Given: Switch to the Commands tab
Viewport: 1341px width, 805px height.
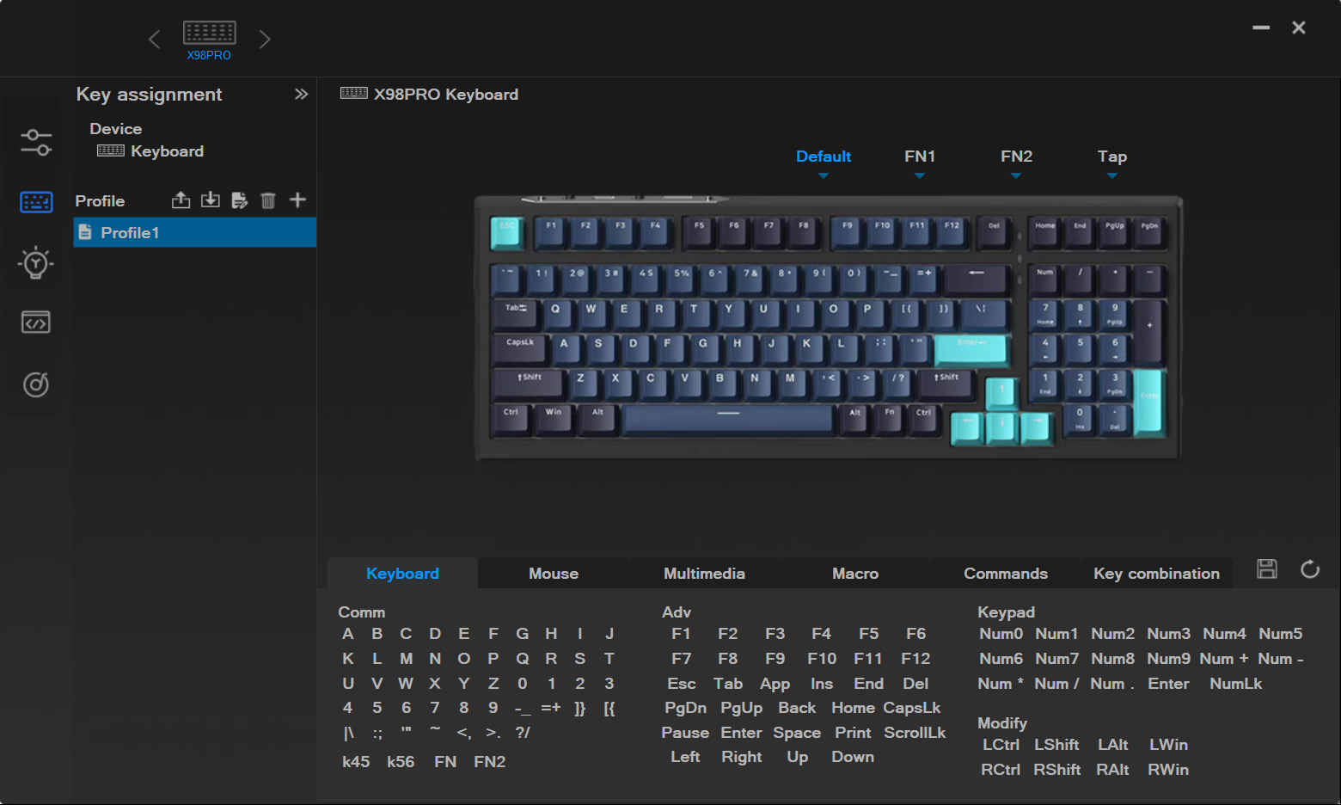Looking at the screenshot, I should (x=1006, y=574).
